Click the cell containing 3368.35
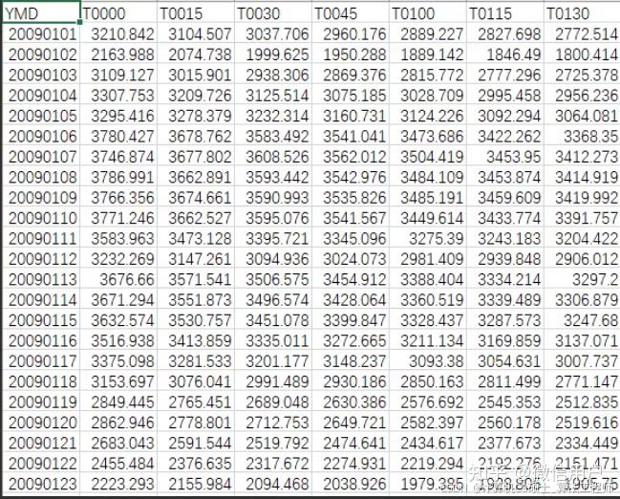Image resolution: width=620 pixels, height=499 pixels. click(582, 136)
